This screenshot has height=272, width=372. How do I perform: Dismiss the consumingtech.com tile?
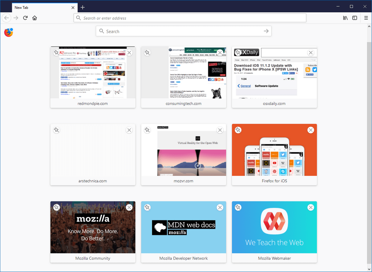tap(220, 53)
